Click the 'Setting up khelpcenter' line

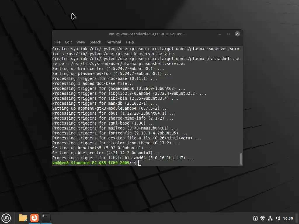coord(107,153)
